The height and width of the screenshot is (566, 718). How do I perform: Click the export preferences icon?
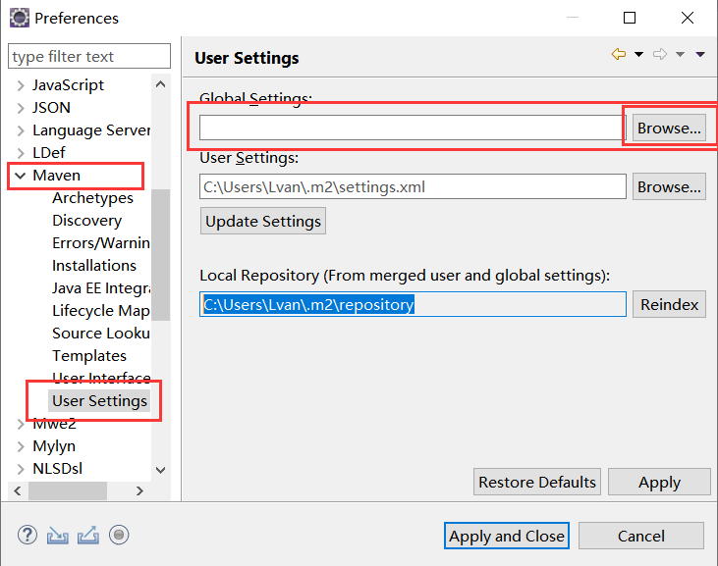pyautogui.click(x=88, y=536)
